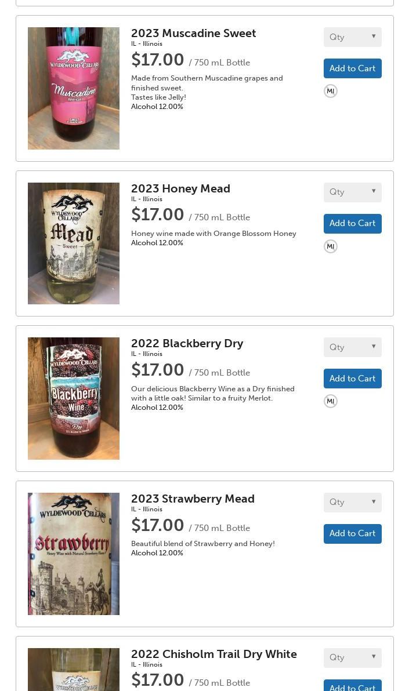This screenshot has width=409, height=691.
Task: Click MI badge under Honey Mead
Action: click(x=331, y=246)
